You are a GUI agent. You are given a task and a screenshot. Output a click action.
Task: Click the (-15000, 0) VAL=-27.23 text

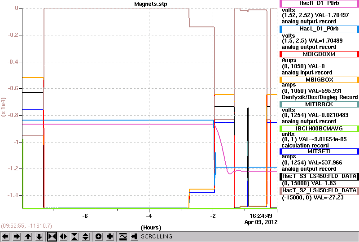coord(312,198)
